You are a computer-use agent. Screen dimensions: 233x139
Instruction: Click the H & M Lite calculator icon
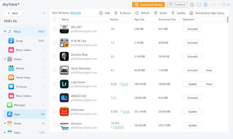click(64, 43)
